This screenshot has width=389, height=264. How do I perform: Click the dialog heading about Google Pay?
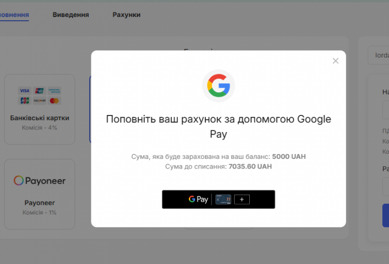(x=218, y=126)
